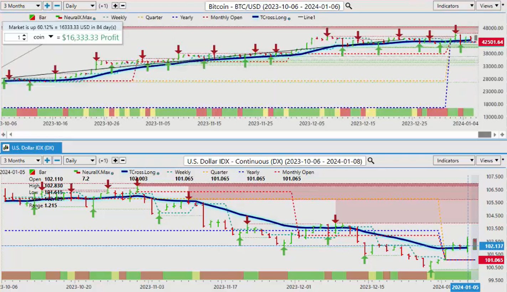Click NeuralX.Max settings dot on Dollar IDX chart
The image size is (507, 292).
(112, 173)
